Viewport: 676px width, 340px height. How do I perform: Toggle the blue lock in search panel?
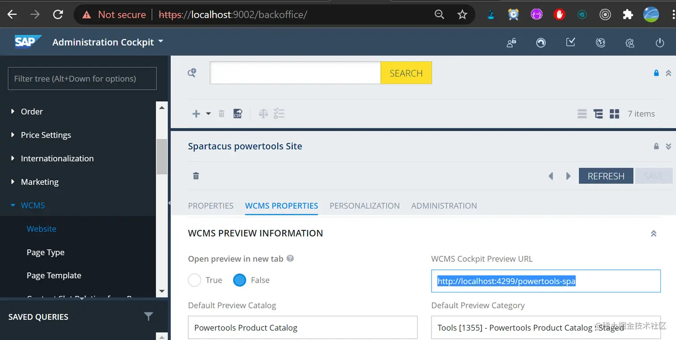tap(656, 73)
